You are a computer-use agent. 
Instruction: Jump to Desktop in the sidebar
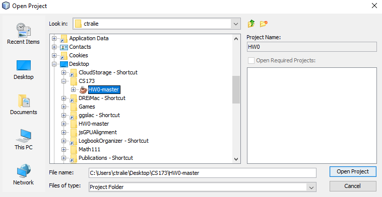(23, 70)
